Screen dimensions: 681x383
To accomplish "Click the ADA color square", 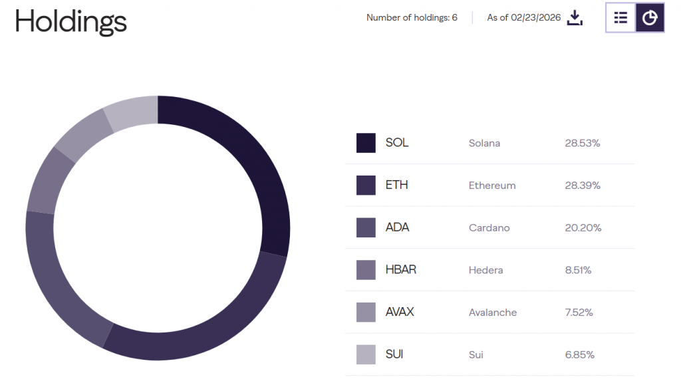I will point(366,227).
